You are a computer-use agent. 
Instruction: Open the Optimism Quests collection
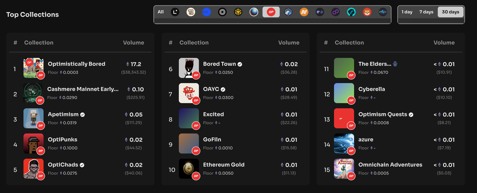[x=383, y=115]
